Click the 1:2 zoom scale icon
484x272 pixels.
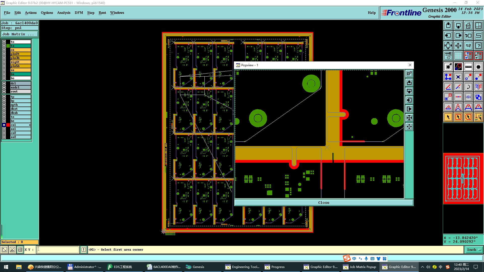point(468,46)
